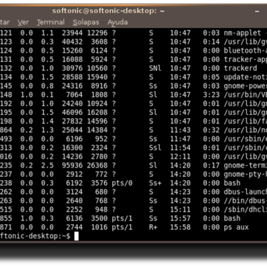Click the 95936 memory size value

click(x=72, y=166)
